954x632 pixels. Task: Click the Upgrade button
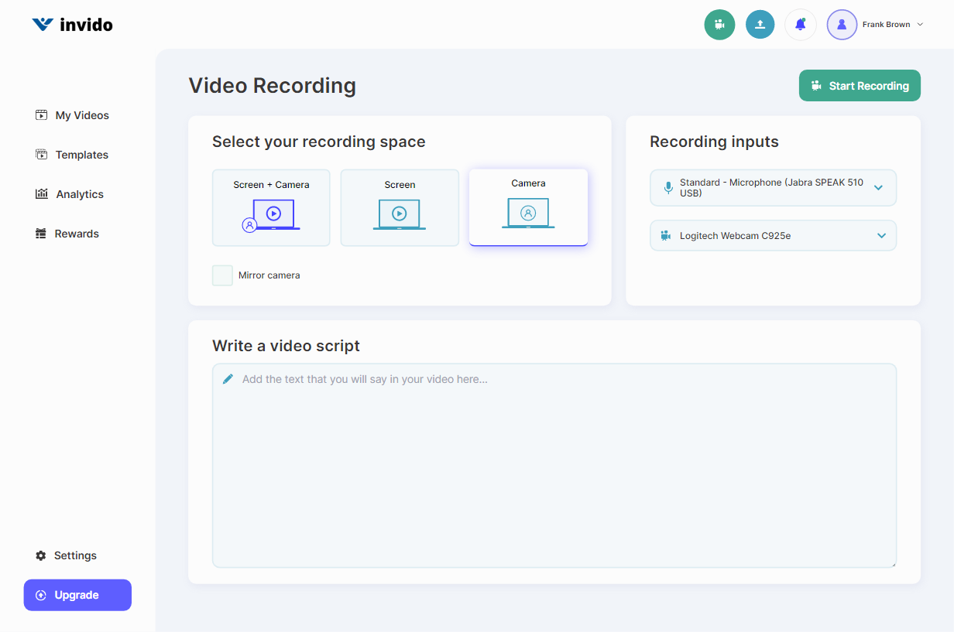77,595
